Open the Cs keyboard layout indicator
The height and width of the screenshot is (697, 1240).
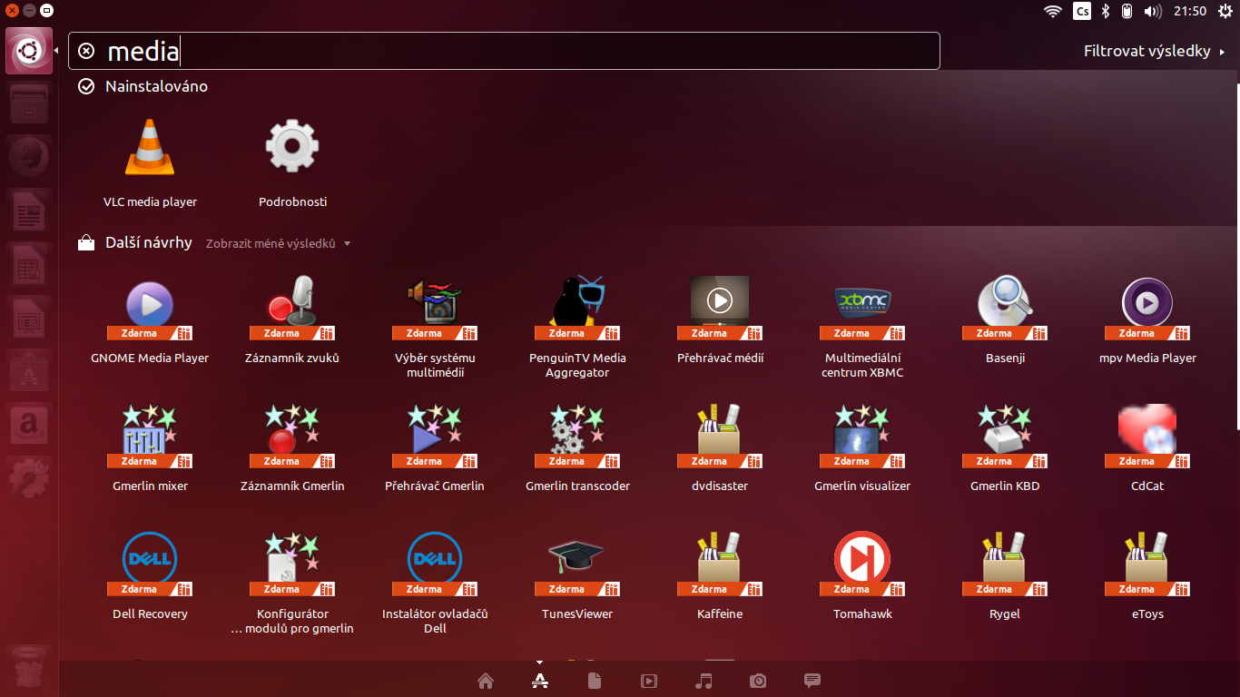click(1082, 11)
